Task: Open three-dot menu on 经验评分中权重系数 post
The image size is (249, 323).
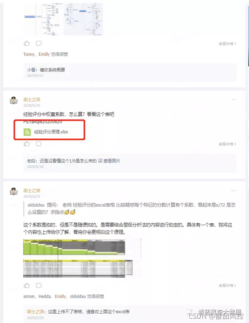Action: pos(234,100)
